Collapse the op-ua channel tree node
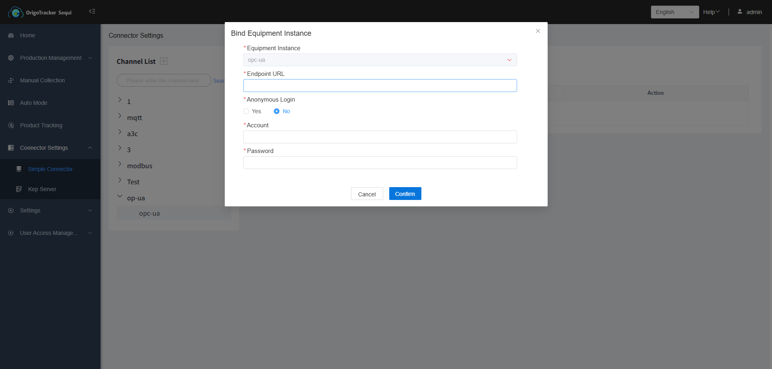Screen dimensions: 772x369 point(120,196)
